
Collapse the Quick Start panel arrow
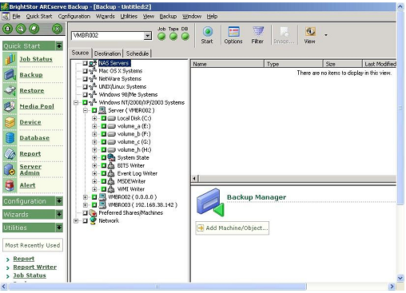tap(59, 46)
